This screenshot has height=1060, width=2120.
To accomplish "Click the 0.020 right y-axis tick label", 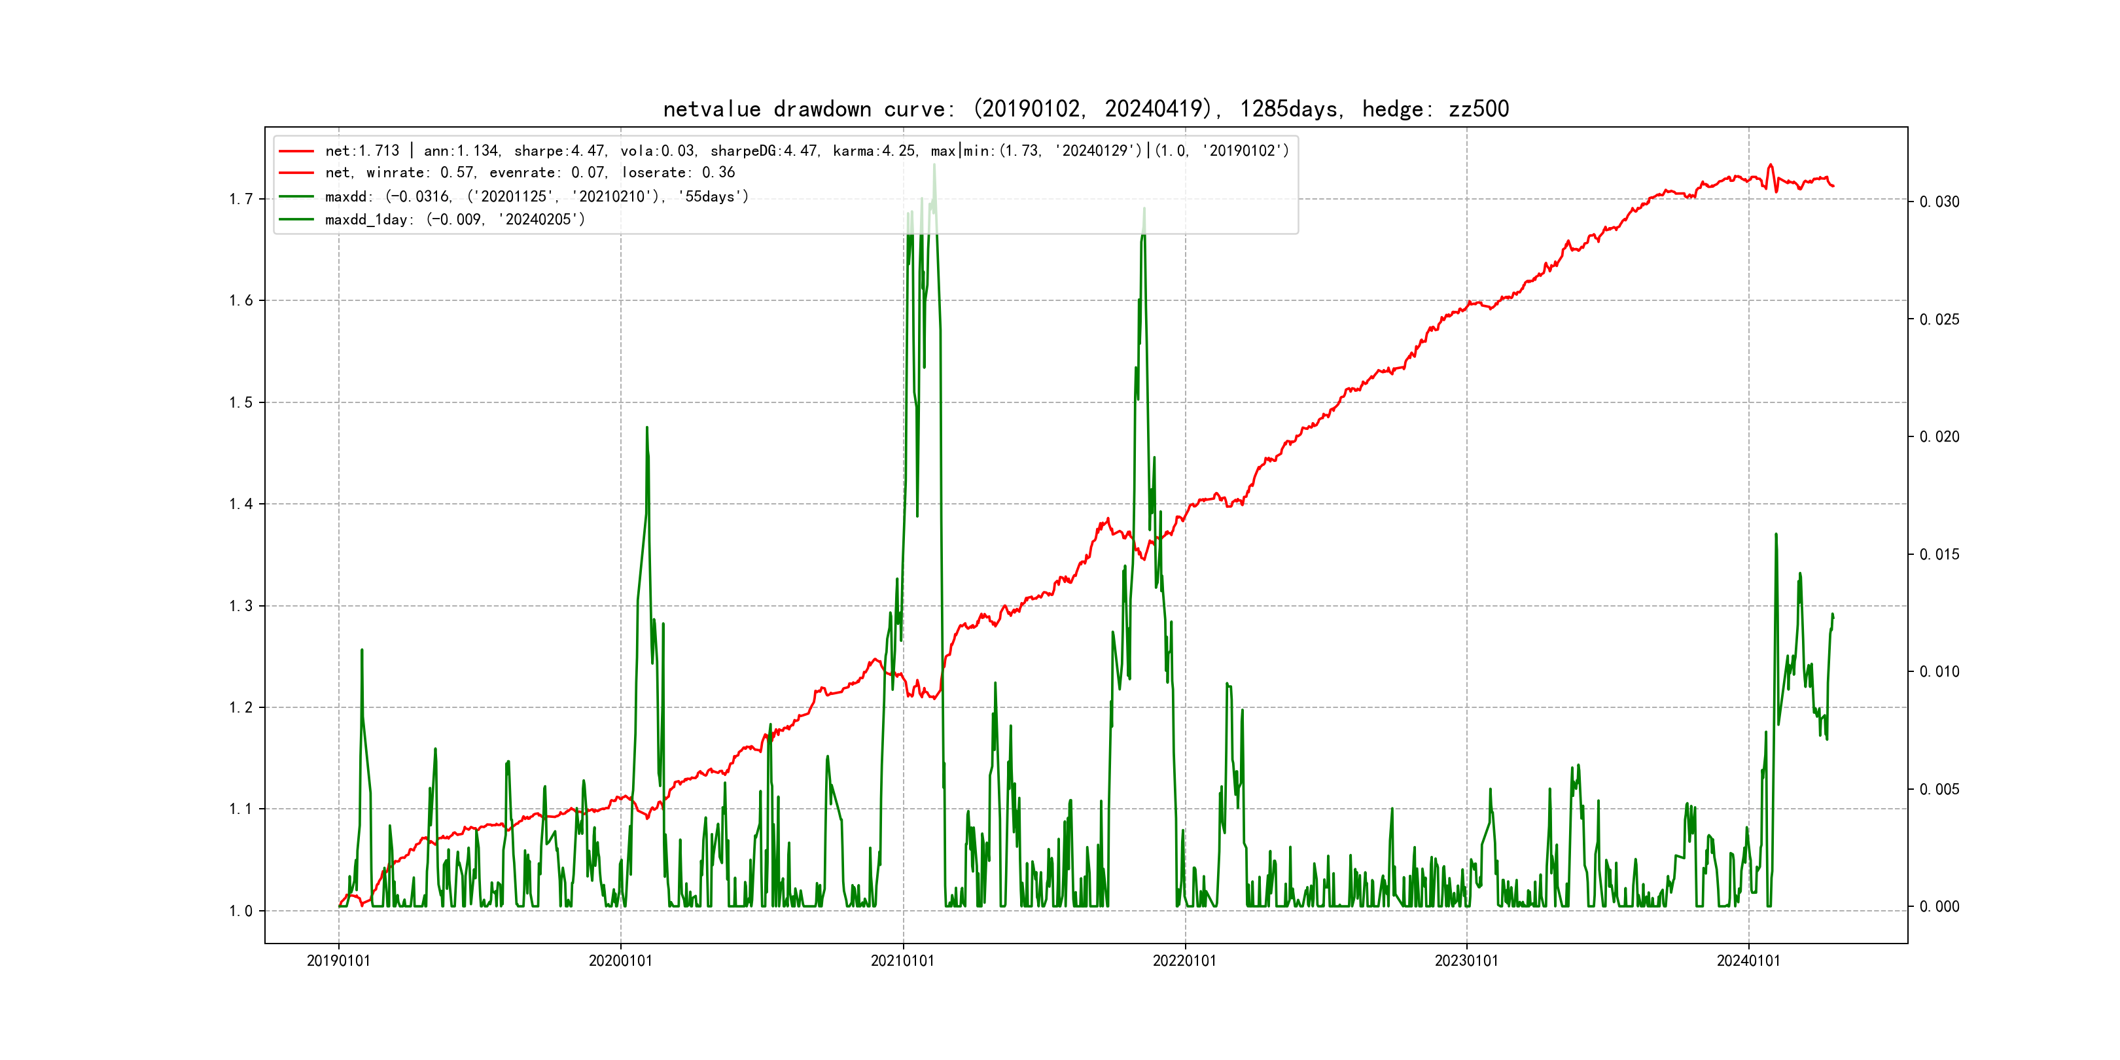I will point(1939,437).
